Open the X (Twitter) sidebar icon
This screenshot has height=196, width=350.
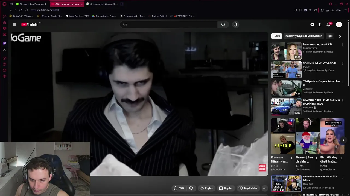click(x=4, y=49)
